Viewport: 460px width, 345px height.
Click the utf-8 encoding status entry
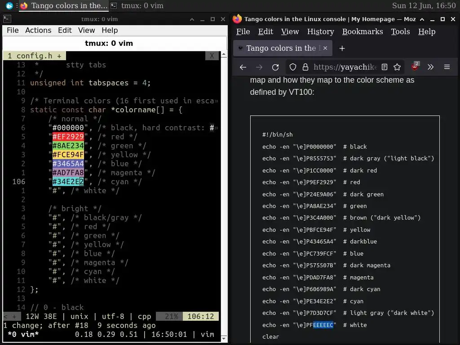pos(113,316)
